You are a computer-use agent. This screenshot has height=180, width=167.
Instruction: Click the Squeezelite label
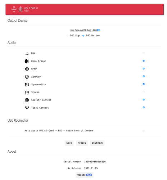[x=39, y=85]
